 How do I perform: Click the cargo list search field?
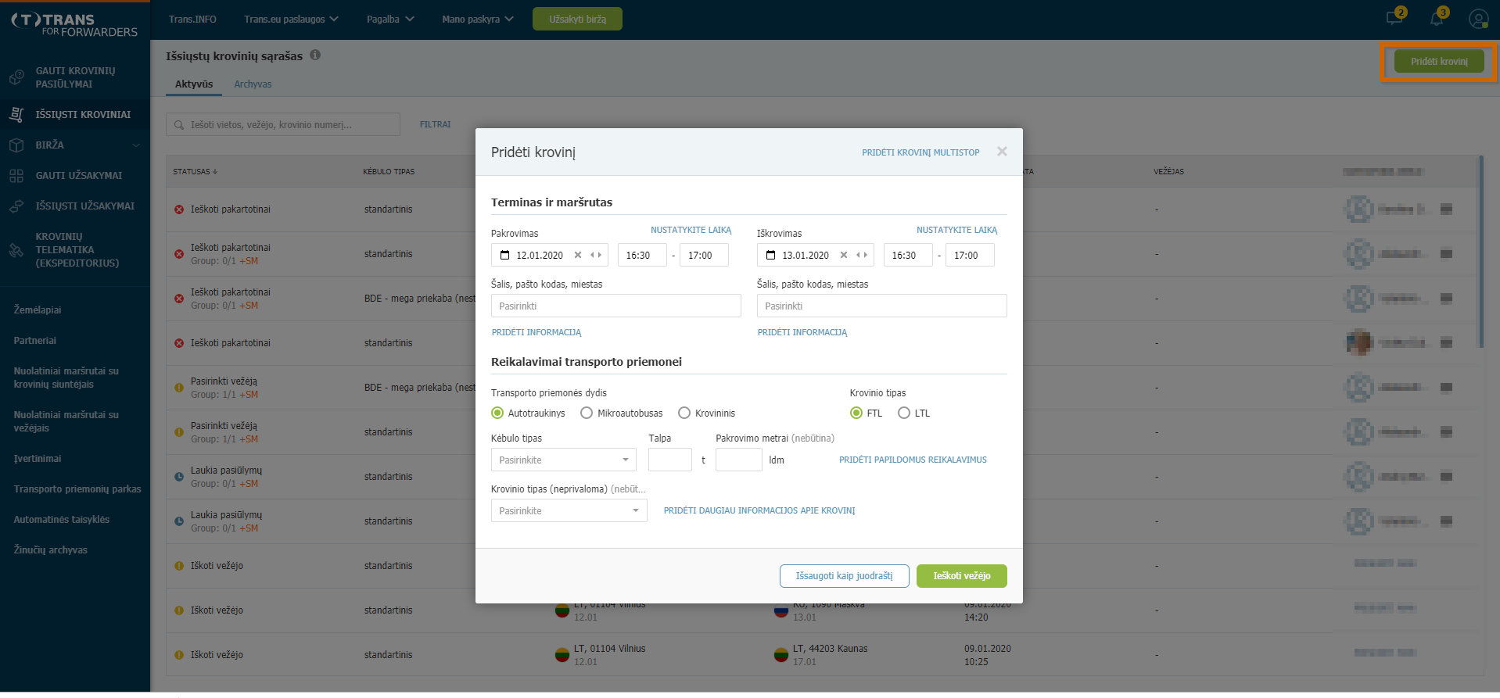[x=283, y=124]
